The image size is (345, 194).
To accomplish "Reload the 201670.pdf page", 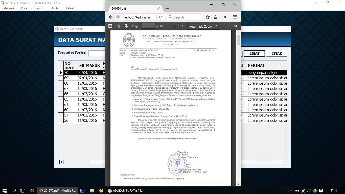I will click(161, 17).
